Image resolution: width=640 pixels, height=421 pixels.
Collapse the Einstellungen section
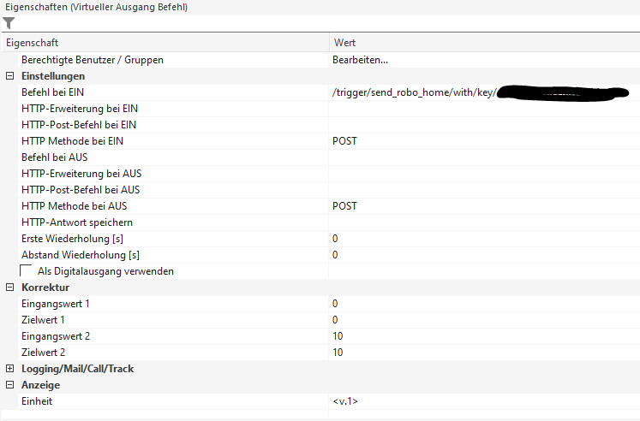pyautogui.click(x=9, y=76)
